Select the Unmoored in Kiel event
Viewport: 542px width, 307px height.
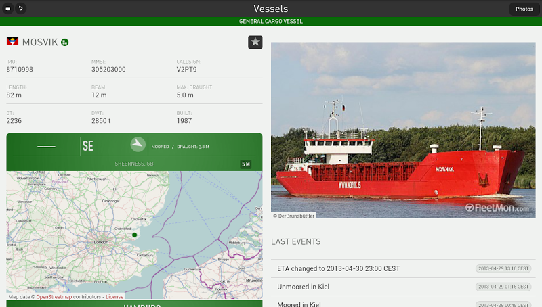click(403, 287)
